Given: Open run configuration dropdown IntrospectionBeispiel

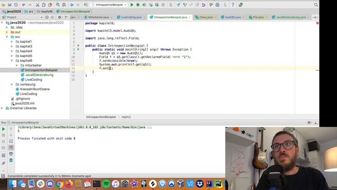Looking at the screenshot, I should click(109, 5).
